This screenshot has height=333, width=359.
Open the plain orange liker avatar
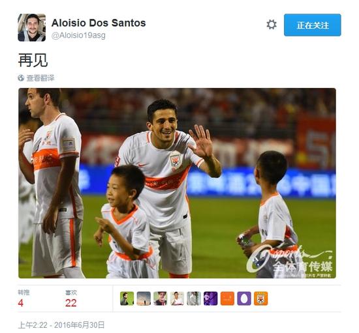coord(227,298)
